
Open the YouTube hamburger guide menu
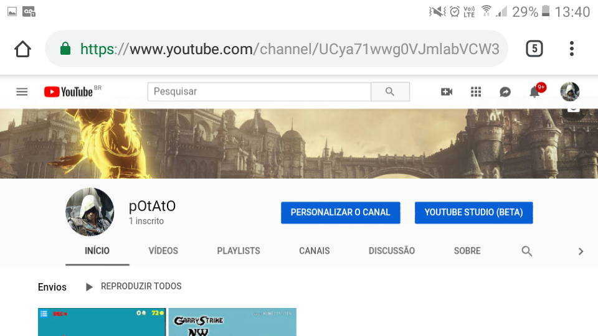pos(22,92)
